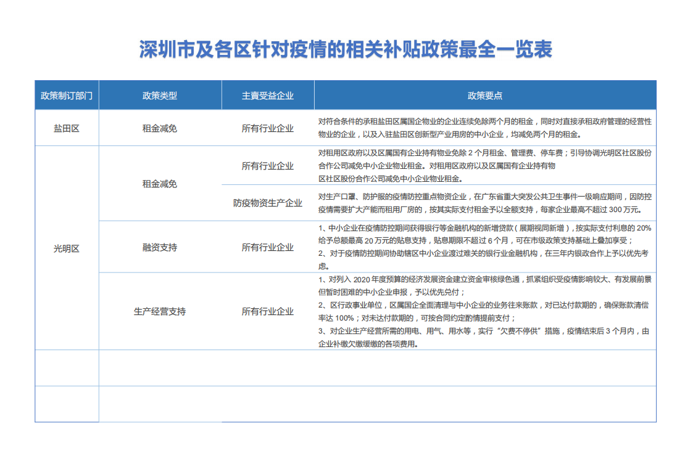
Task: Select 所有行业企业 beside 生产经营支持
Action: pos(268,311)
